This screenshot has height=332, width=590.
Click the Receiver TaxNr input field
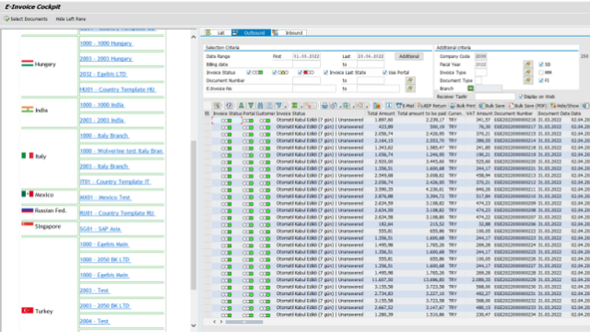click(494, 97)
